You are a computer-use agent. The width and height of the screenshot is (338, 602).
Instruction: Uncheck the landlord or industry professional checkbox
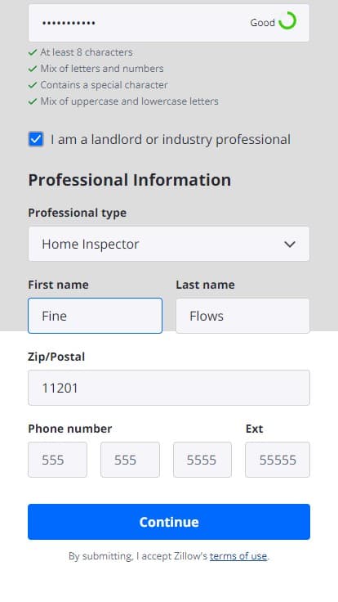[36, 139]
